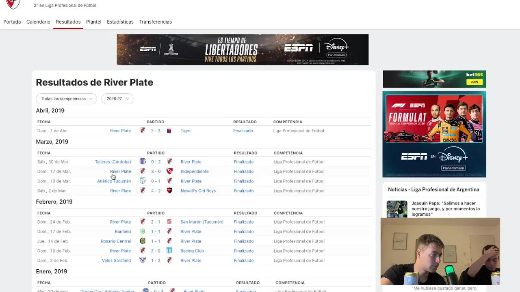The width and height of the screenshot is (520, 292).
Task: Click the River Plate crest in the Vélez Sarsfield row
Action: (x=169, y=260)
